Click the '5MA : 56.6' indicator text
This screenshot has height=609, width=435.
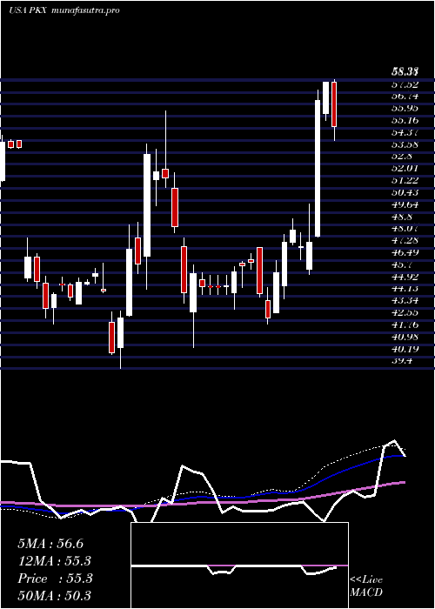tap(50, 544)
